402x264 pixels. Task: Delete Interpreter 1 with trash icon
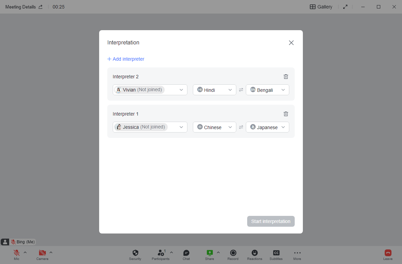(x=286, y=114)
